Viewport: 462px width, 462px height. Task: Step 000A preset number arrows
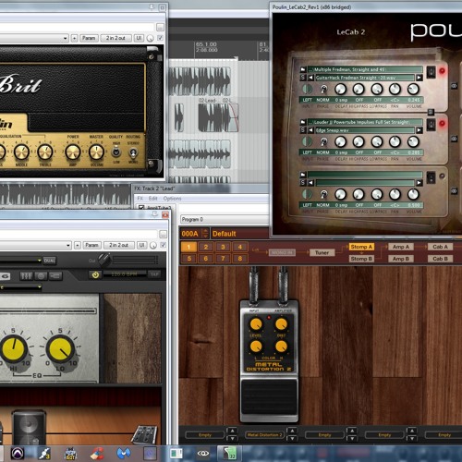pos(205,234)
